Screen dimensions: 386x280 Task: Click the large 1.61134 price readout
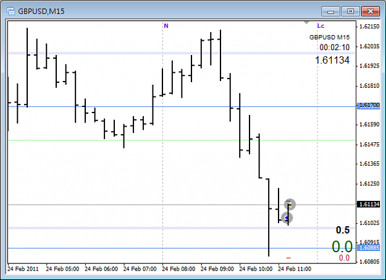pos(332,60)
